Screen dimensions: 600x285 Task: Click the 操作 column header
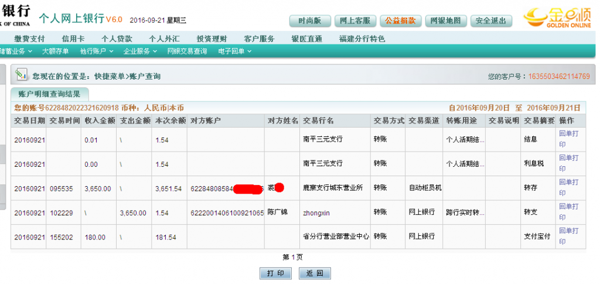click(567, 121)
